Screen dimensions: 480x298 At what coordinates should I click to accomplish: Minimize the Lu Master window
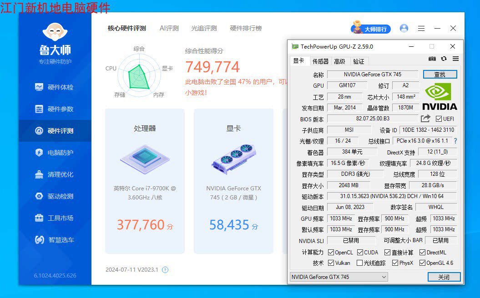click(x=437, y=29)
